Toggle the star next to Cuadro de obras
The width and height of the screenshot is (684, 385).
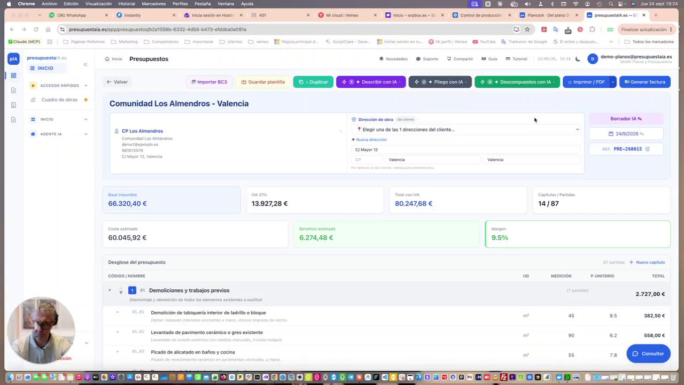[85, 99]
